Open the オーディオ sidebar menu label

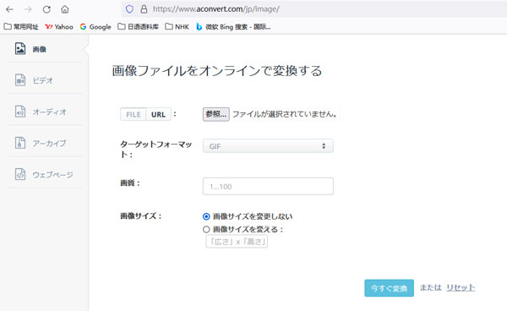tap(50, 112)
